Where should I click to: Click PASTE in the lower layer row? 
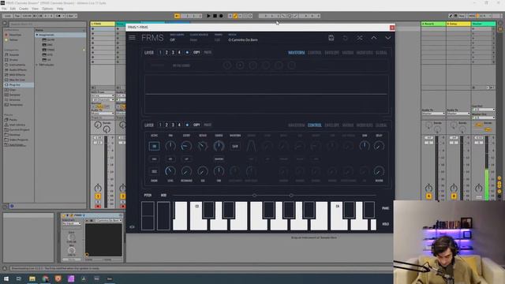208,125
